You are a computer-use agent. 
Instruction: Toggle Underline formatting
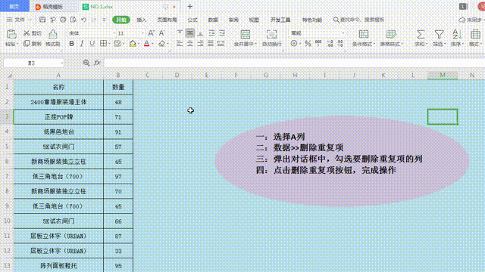point(92,44)
